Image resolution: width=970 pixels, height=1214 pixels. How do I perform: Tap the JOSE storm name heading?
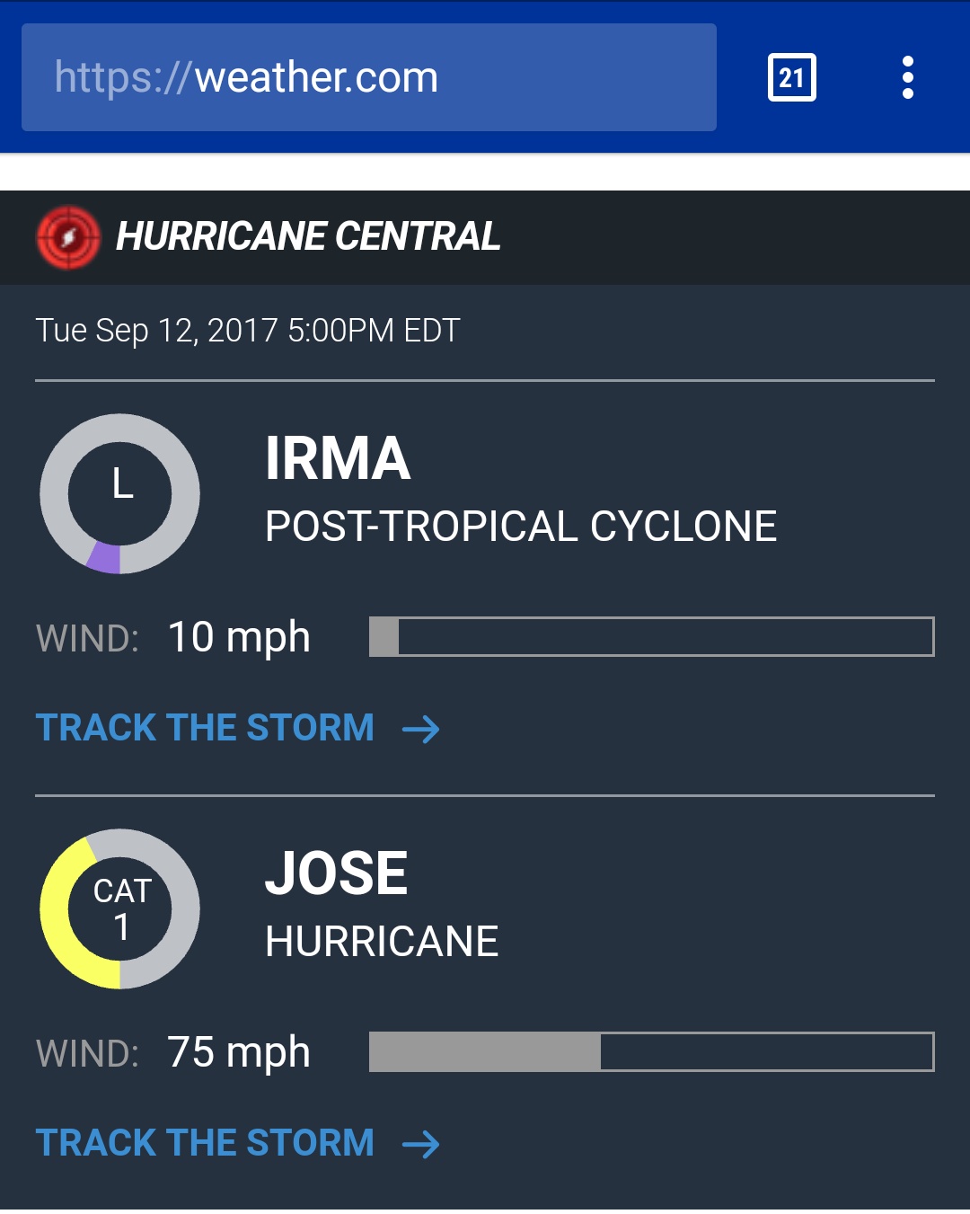[336, 873]
